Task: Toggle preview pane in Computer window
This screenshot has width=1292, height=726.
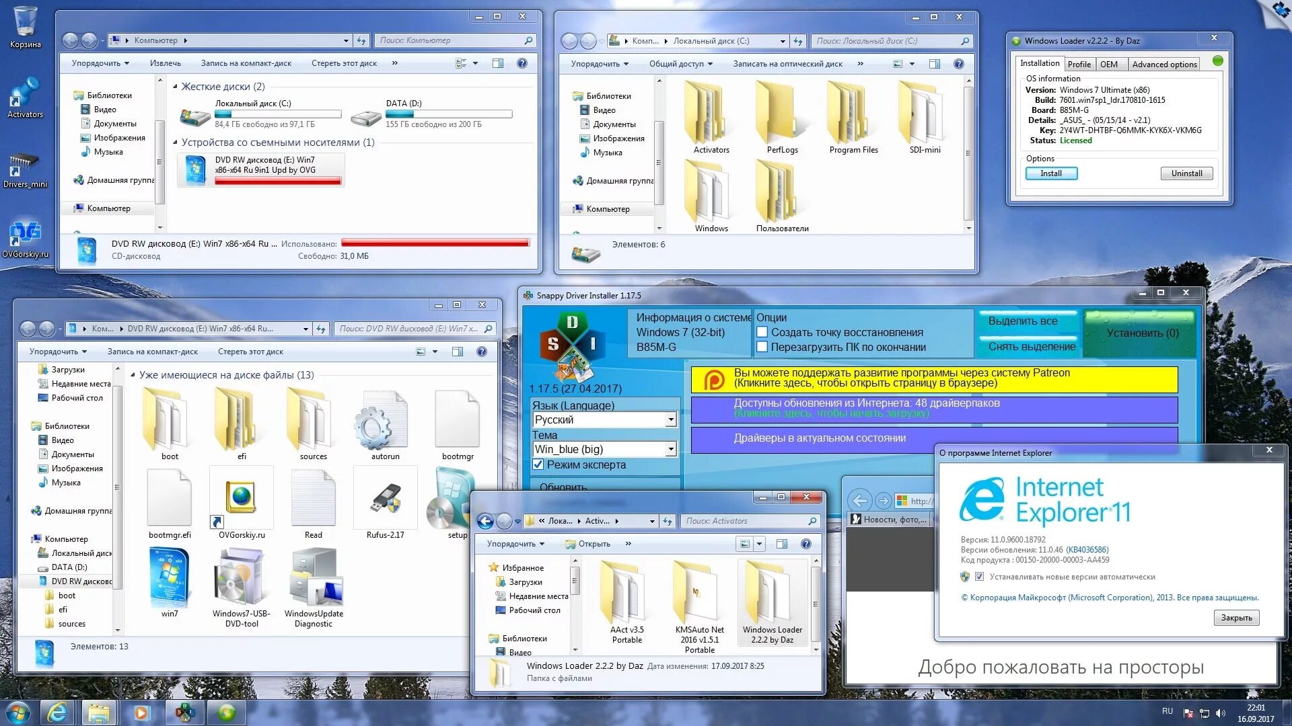Action: [x=498, y=63]
